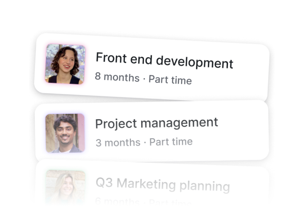Click Part time label under Front end development
The image size is (304, 206).
point(170,80)
